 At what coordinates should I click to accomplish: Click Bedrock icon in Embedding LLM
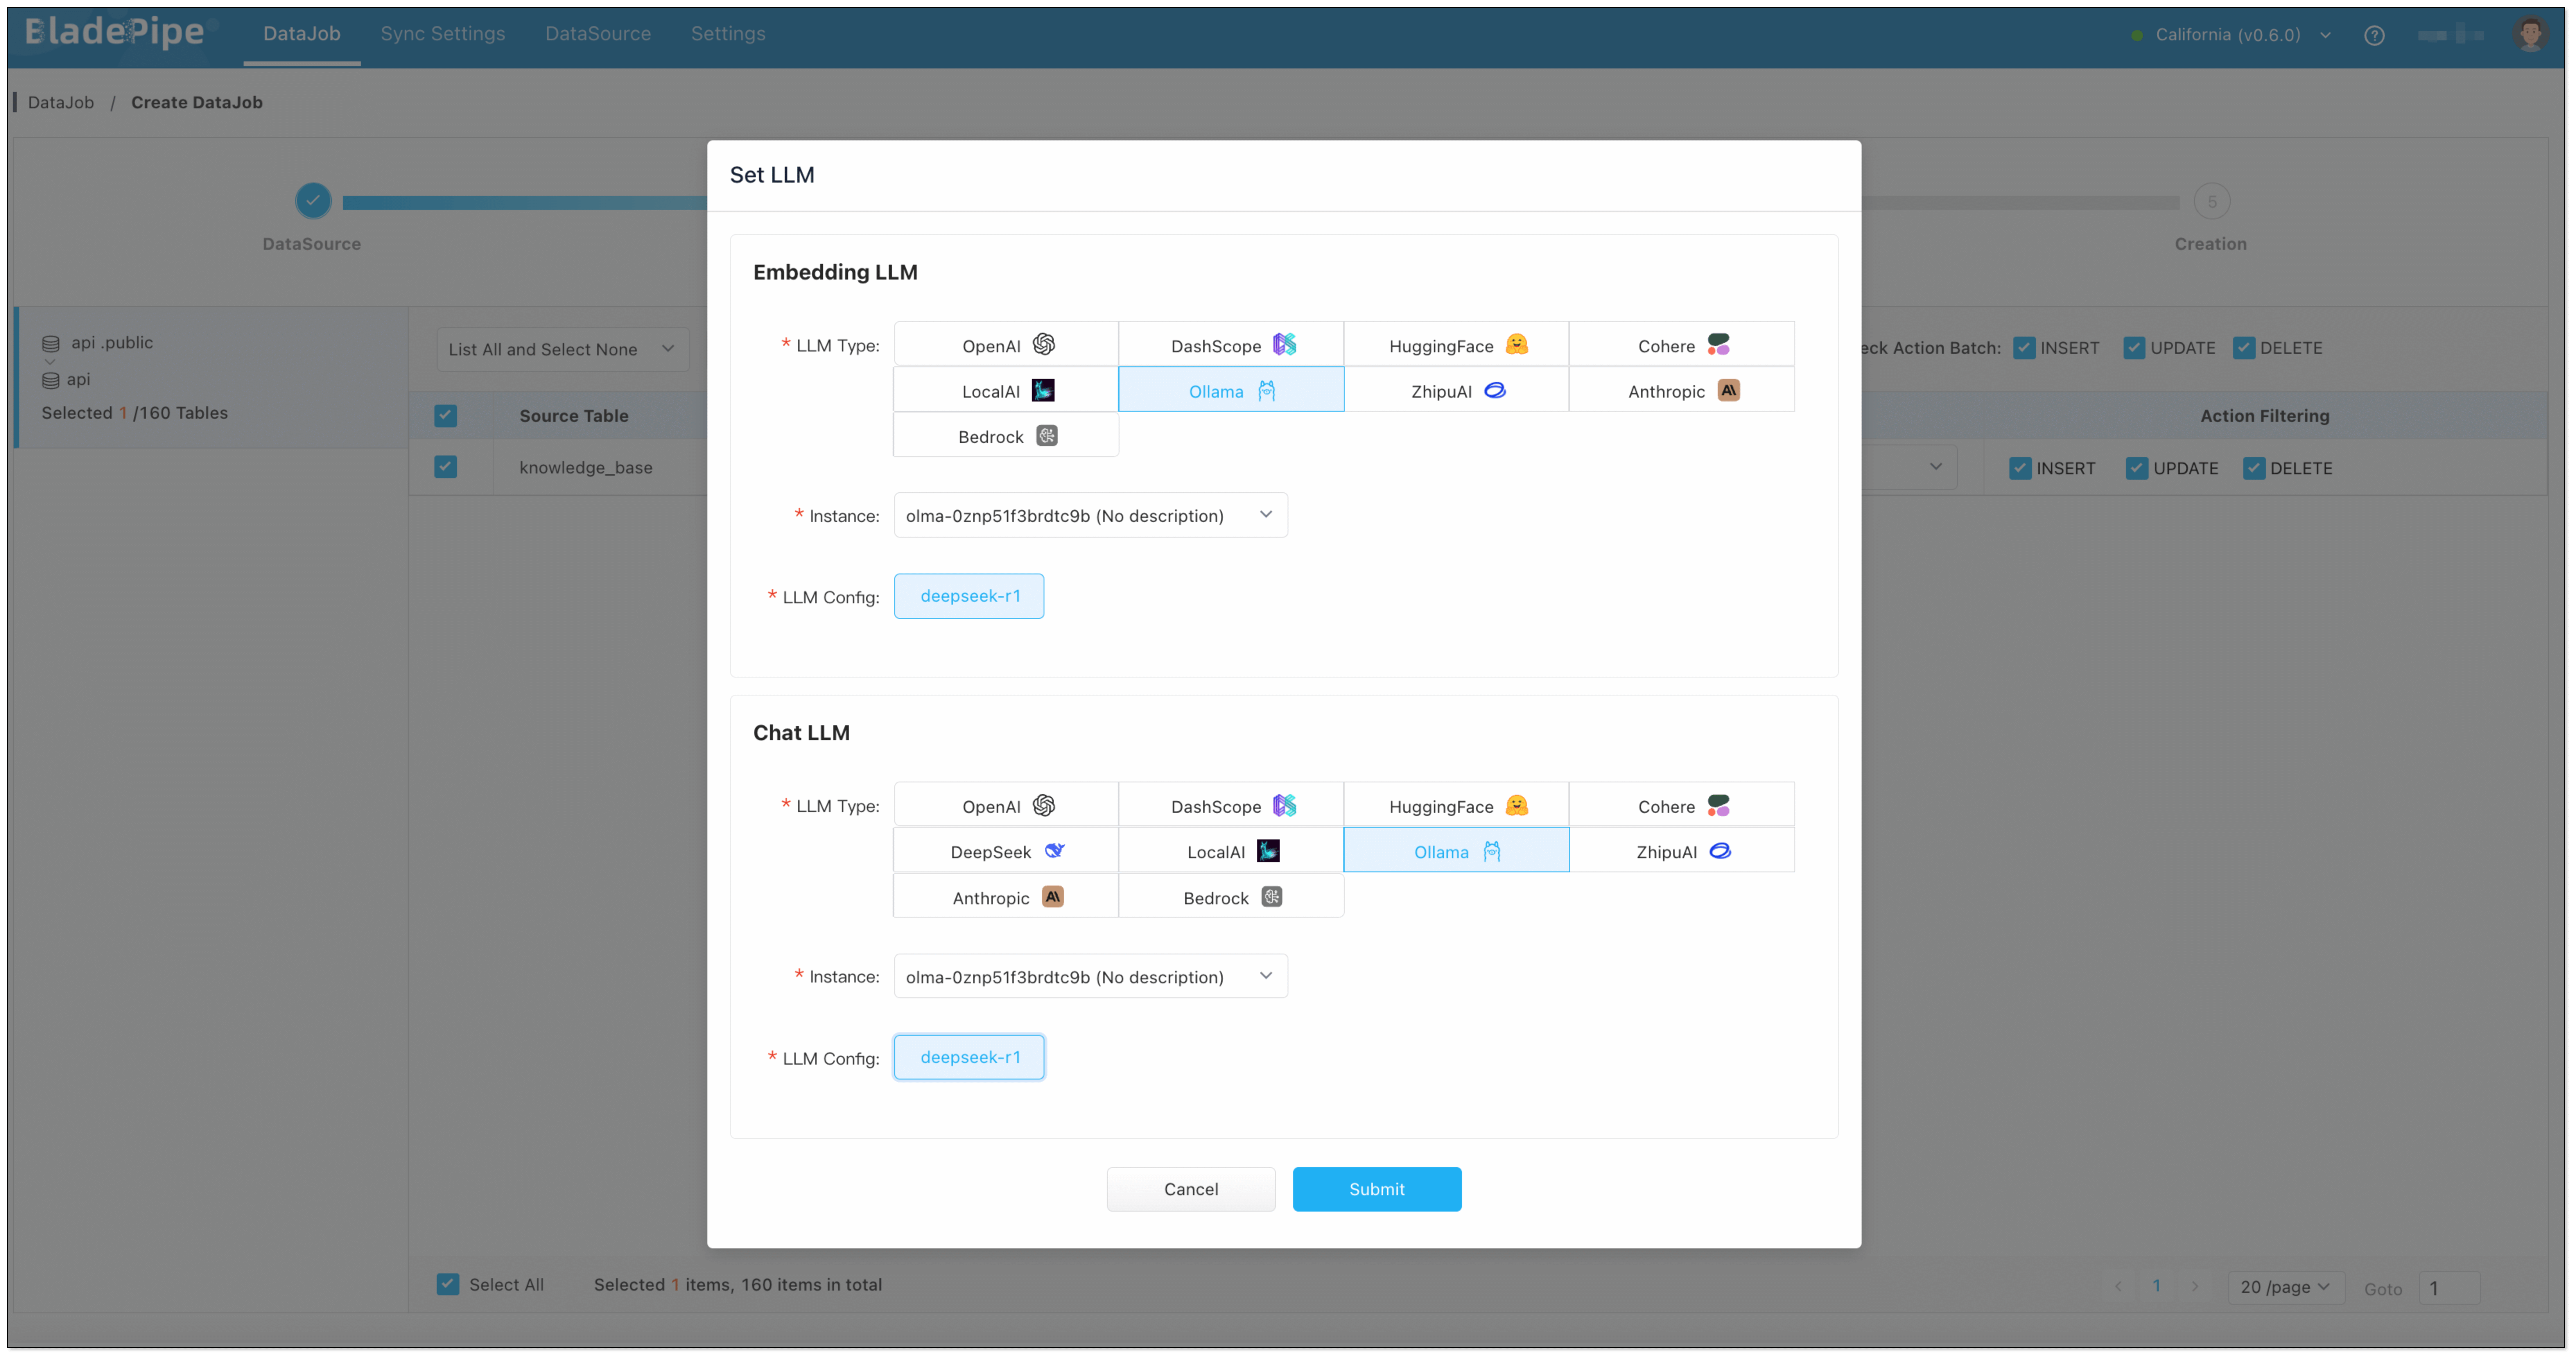[x=1046, y=436]
